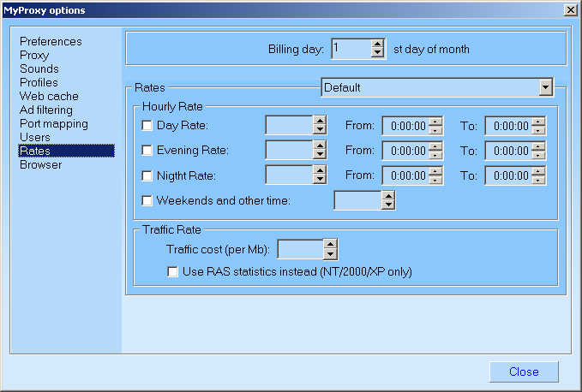Enable the Evening Rate checkbox
The width and height of the screenshot is (582, 392).
pos(147,150)
